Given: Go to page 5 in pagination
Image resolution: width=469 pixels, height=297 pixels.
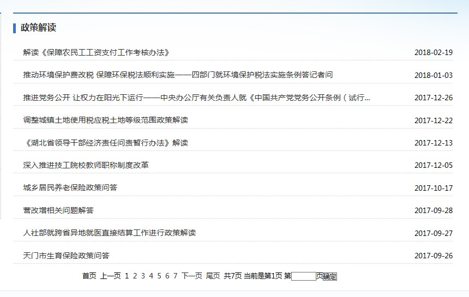Looking at the screenshot, I should point(159,276).
